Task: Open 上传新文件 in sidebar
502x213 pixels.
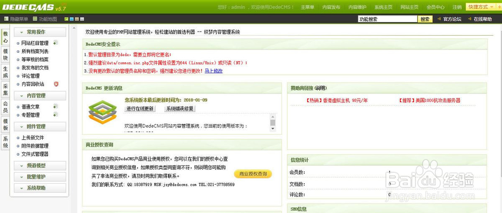Action: (x=33, y=138)
